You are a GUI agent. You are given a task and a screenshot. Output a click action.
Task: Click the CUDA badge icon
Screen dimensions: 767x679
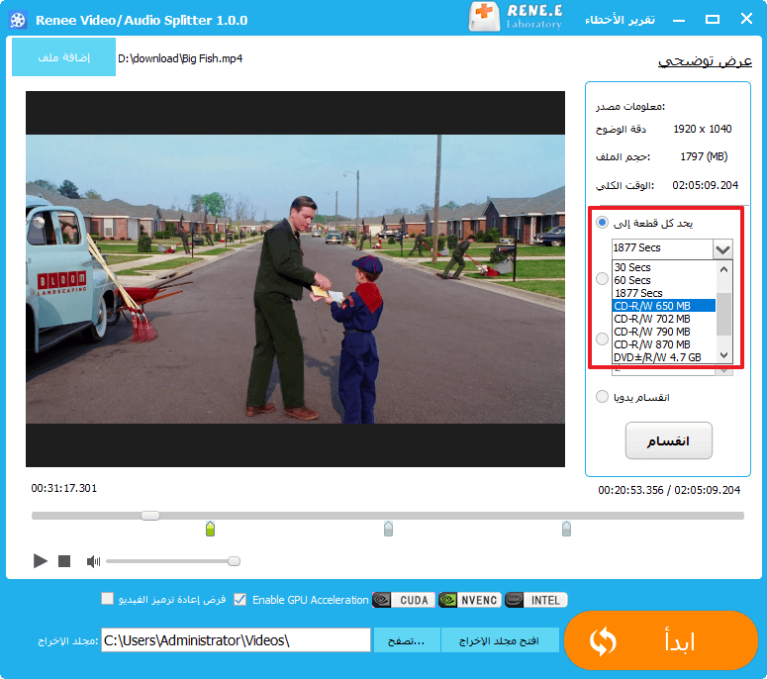404,600
